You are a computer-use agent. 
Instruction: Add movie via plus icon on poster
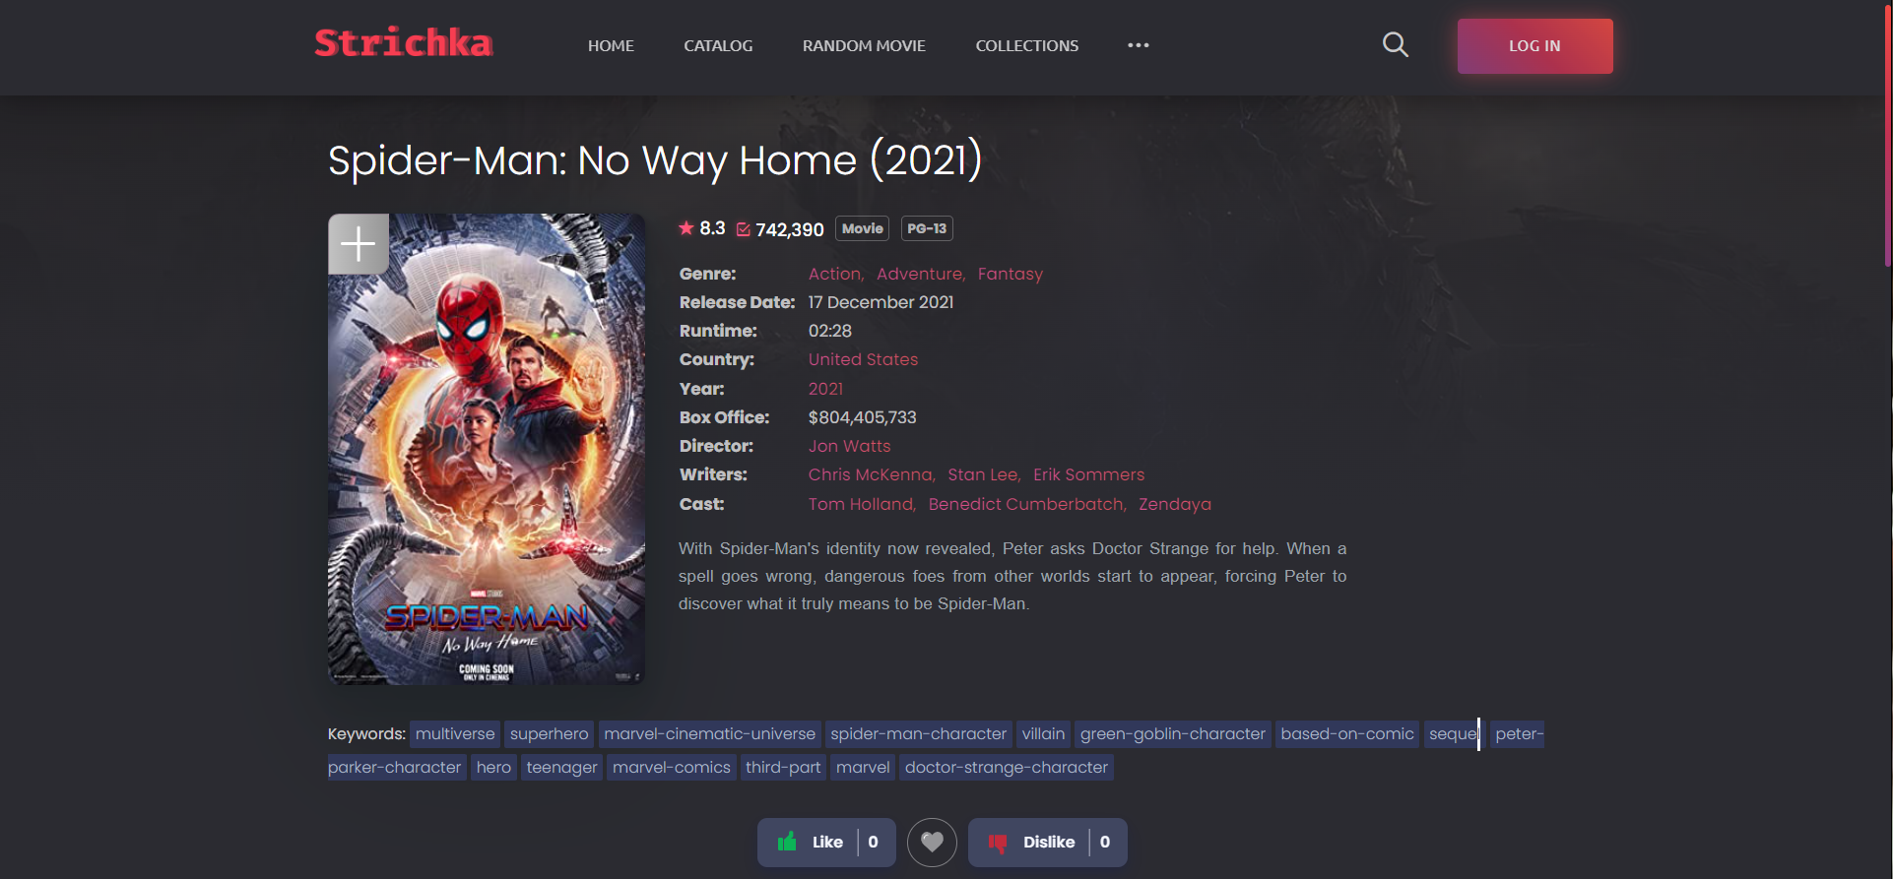pos(358,243)
